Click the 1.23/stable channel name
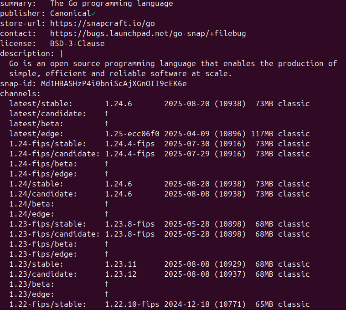 36,264
